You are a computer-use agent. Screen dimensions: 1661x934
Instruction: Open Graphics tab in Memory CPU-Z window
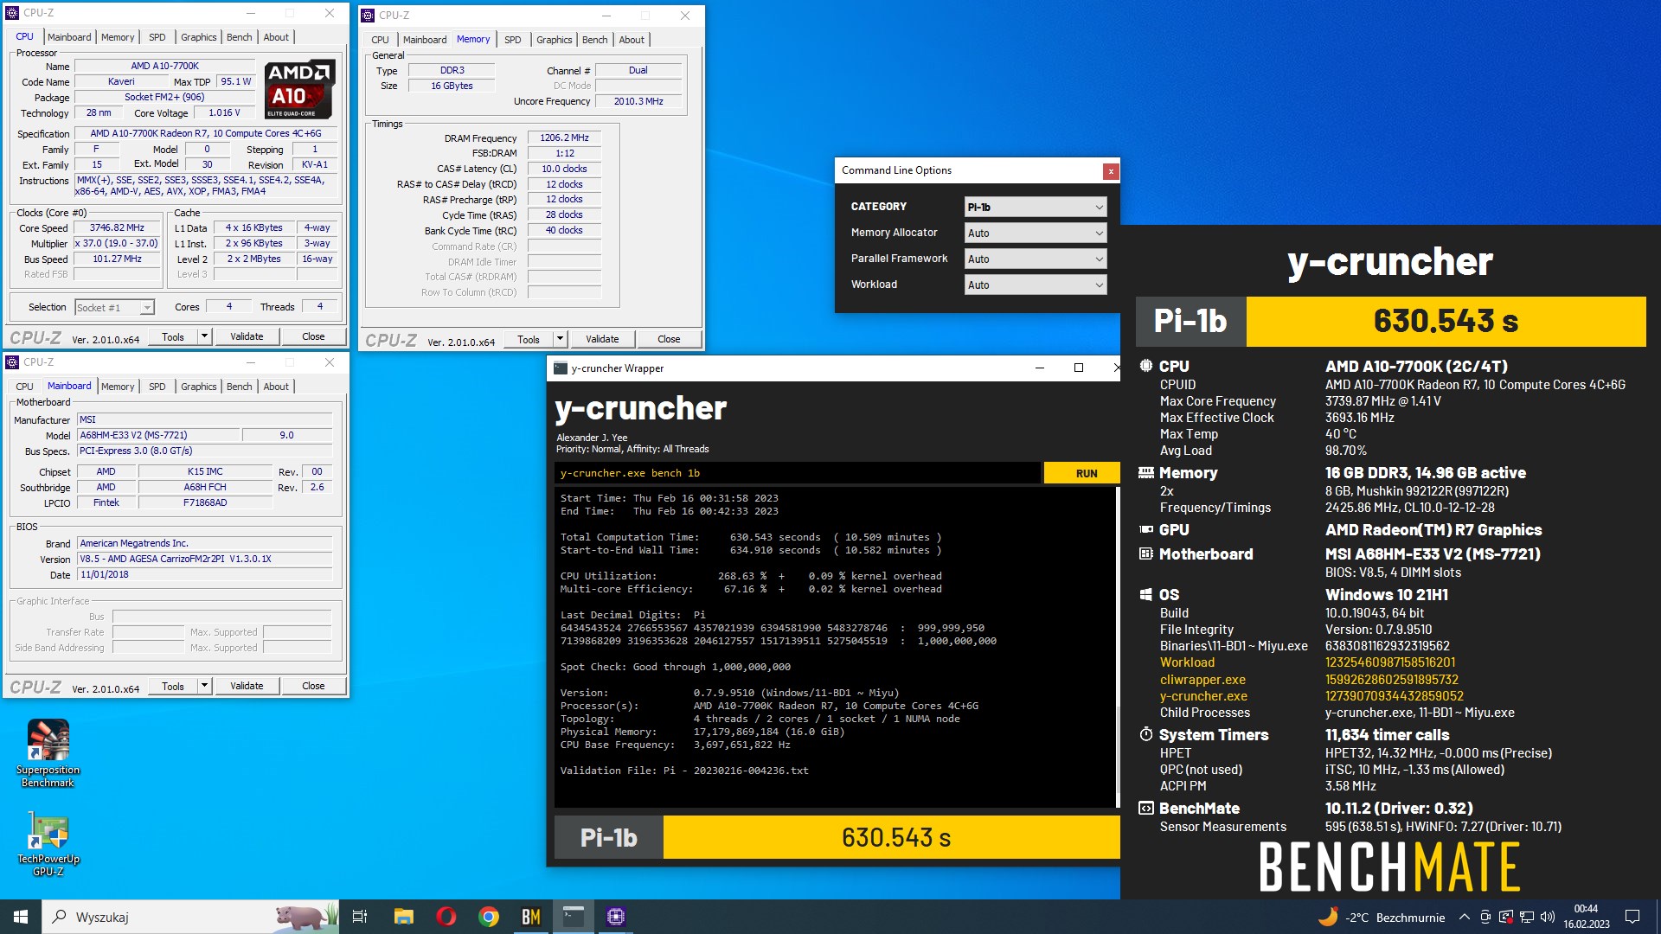pyautogui.click(x=554, y=40)
